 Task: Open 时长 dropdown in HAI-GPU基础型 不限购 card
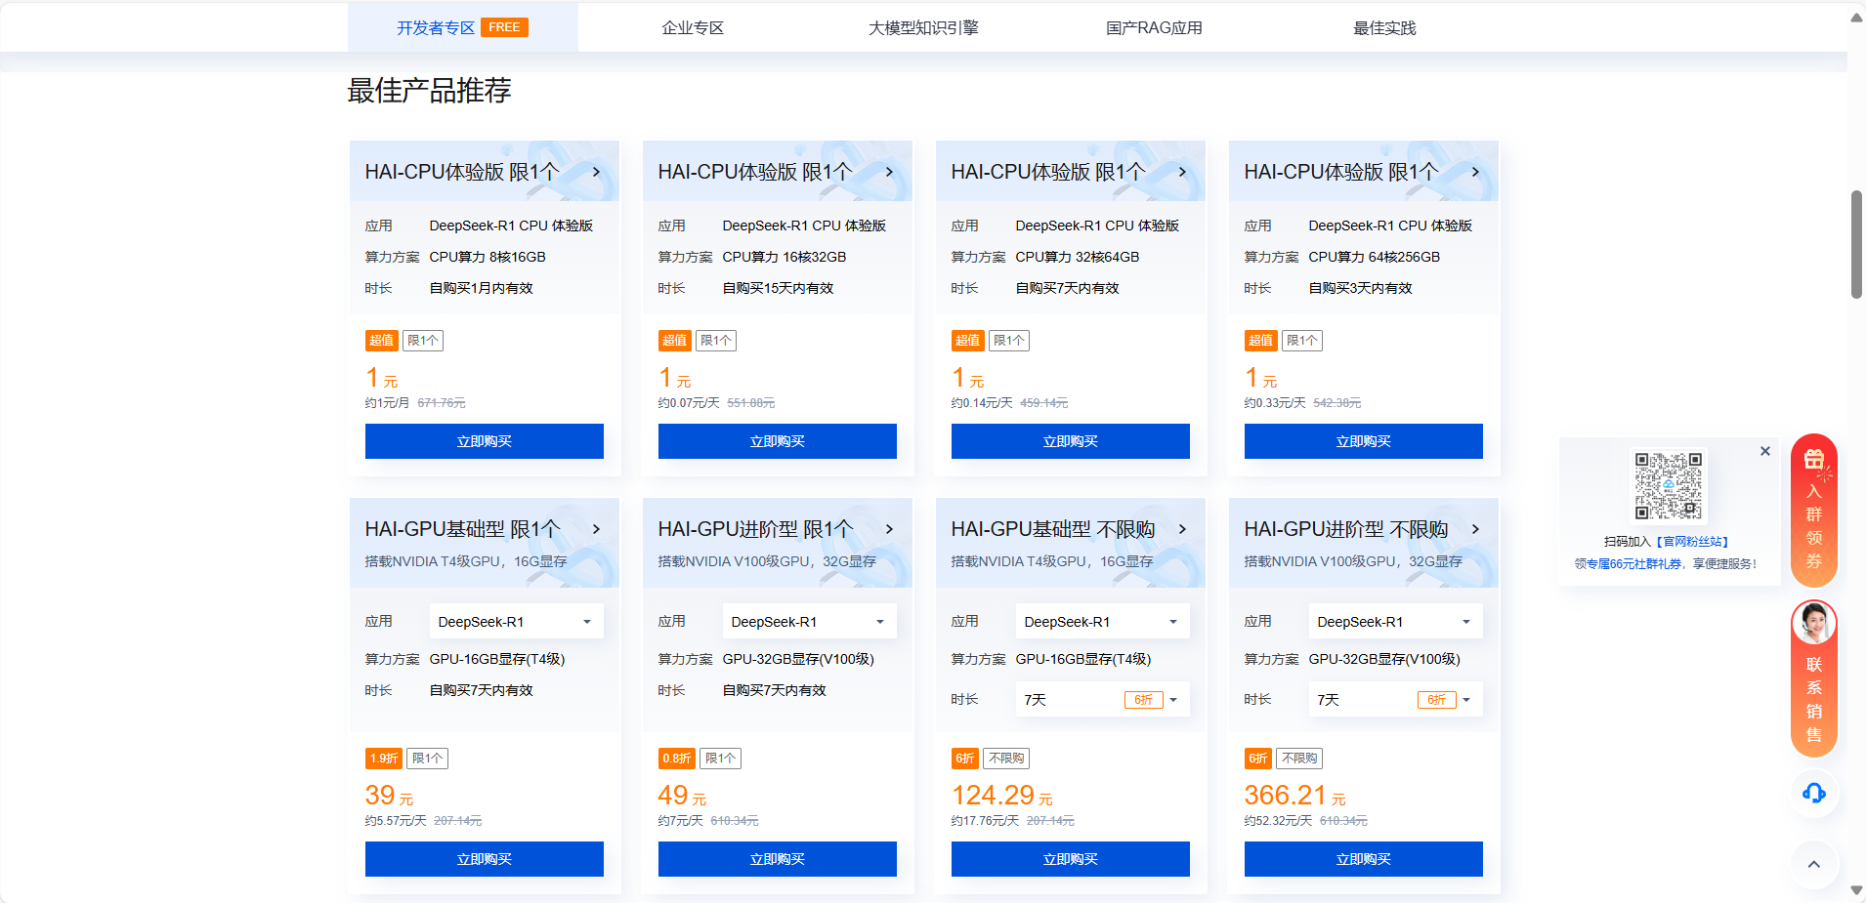[x=1102, y=700]
